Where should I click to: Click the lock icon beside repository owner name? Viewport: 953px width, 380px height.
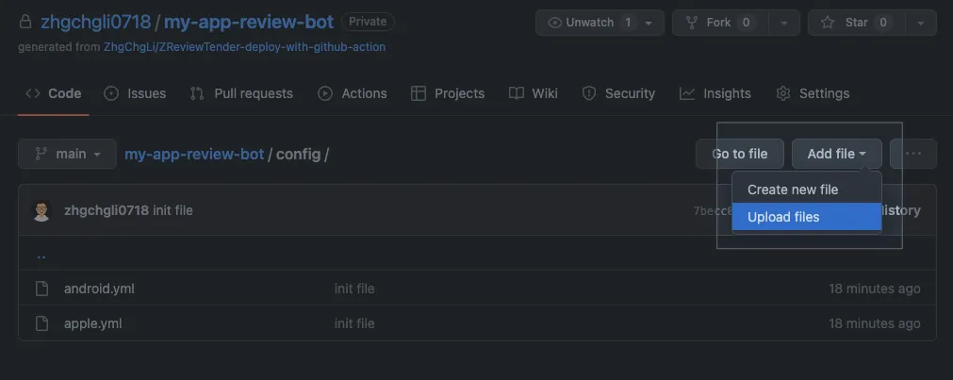tap(26, 22)
